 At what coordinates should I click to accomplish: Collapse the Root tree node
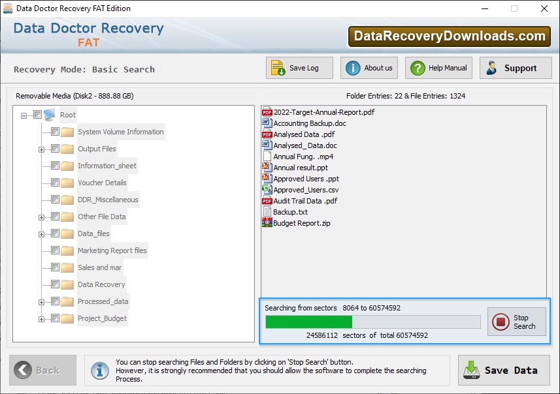click(24, 115)
